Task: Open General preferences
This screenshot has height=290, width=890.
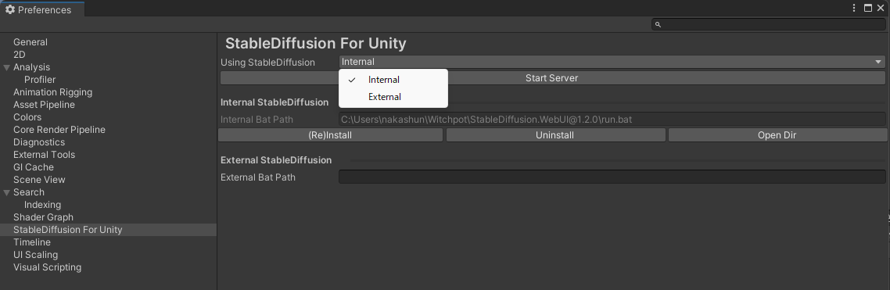Action: tap(30, 42)
